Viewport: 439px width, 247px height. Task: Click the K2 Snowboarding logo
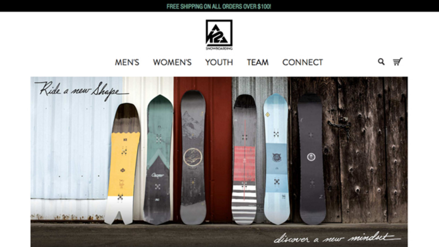pos(219,35)
